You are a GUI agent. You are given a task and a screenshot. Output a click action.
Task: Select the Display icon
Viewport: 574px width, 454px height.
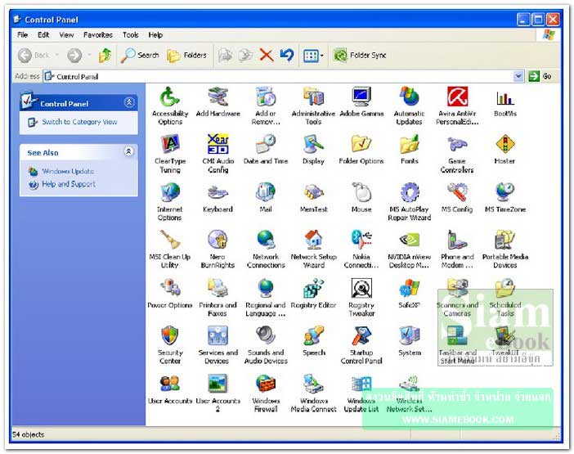pyautogui.click(x=313, y=144)
